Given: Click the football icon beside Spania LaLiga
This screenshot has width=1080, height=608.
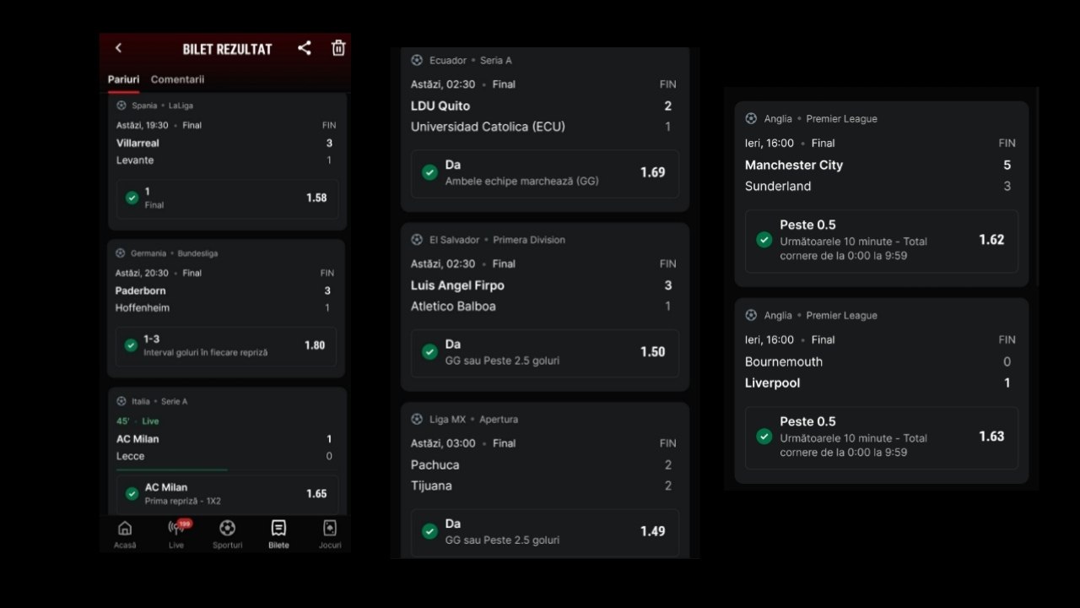Looking at the screenshot, I should 121,106.
